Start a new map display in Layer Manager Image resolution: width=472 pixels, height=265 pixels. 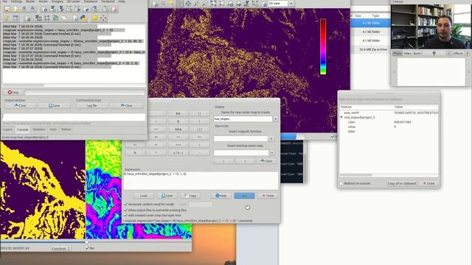coord(7,10)
